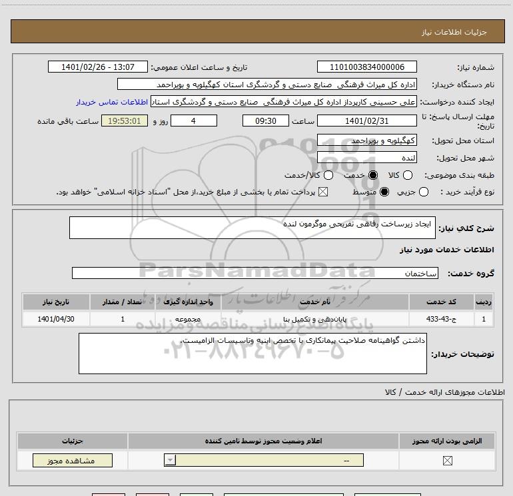Click service name پایان‌دهی و تکمیل بنا
The image size is (513, 496).
click(314, 319)
